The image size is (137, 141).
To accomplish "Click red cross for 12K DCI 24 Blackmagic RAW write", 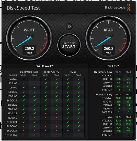I will point(24,131).
